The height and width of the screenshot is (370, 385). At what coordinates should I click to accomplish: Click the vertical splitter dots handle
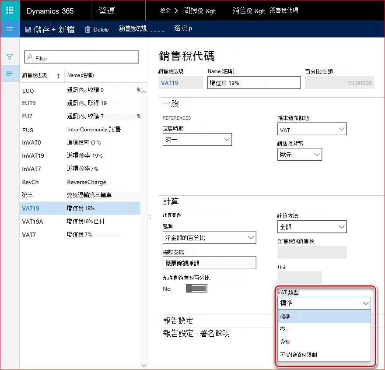coord(150,217)
